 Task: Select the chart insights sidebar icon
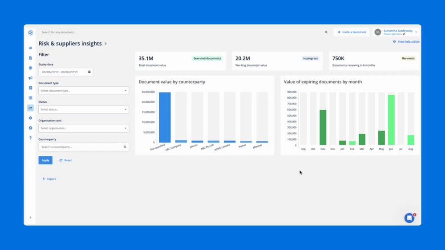[30, 108]
